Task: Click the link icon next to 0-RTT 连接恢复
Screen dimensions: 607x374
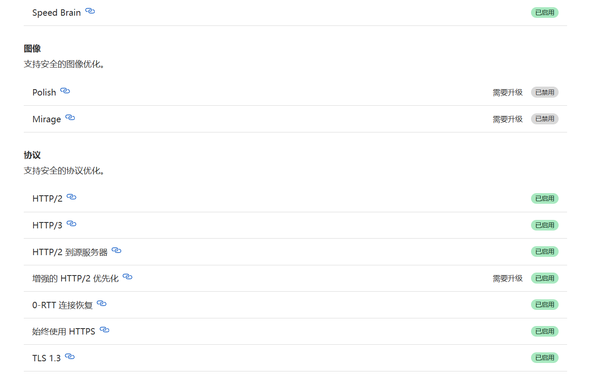Action: 101,304
